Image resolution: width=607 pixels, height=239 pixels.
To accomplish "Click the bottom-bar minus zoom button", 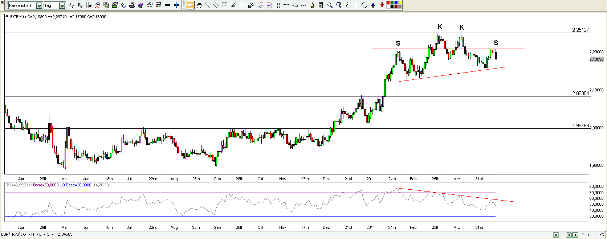I will pos(595,235).
